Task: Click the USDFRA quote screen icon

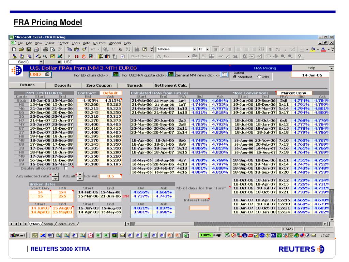Action: tap(171, 74)
